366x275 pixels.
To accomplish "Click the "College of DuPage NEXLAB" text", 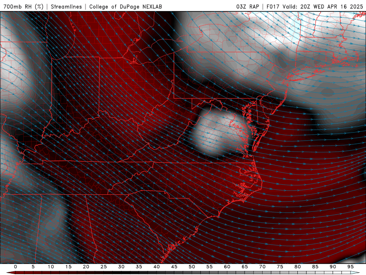I will click(x=125, y=6).
